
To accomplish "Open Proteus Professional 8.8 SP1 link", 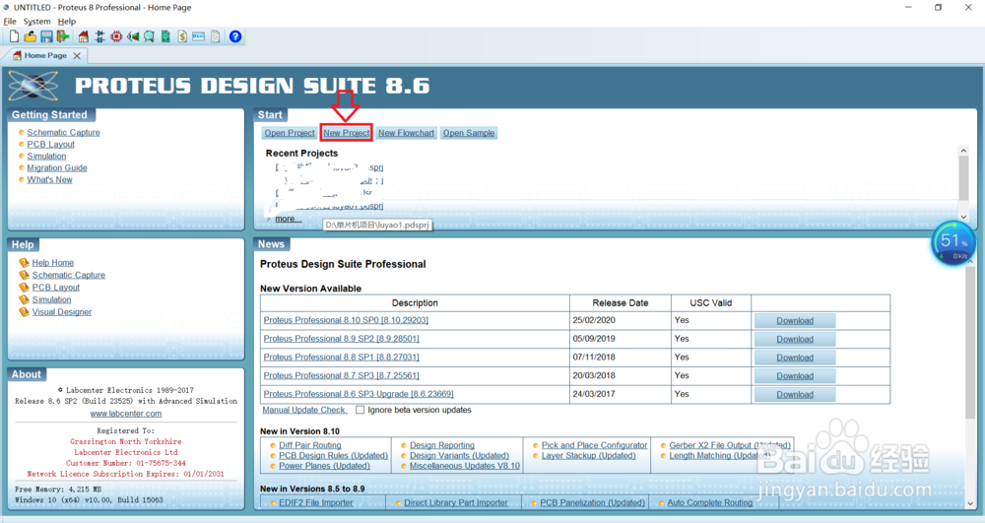I will click(341, 358).
